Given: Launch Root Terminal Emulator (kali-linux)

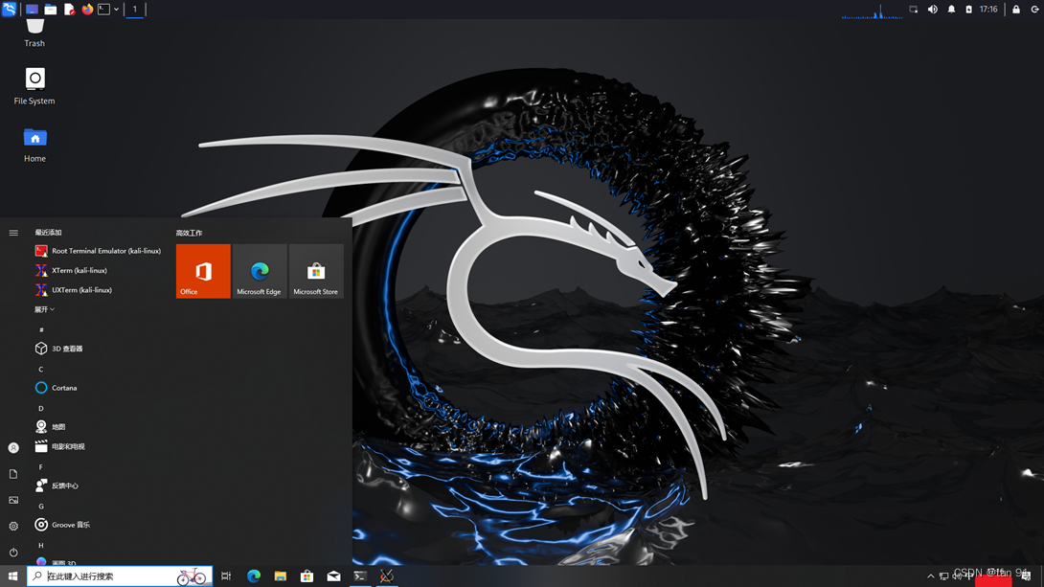Looking at the screenshot, I should pos(99,251).
